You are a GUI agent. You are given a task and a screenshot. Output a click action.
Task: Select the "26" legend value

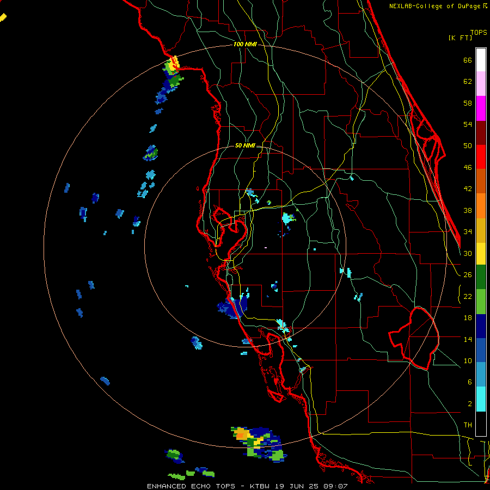point(468,275)
